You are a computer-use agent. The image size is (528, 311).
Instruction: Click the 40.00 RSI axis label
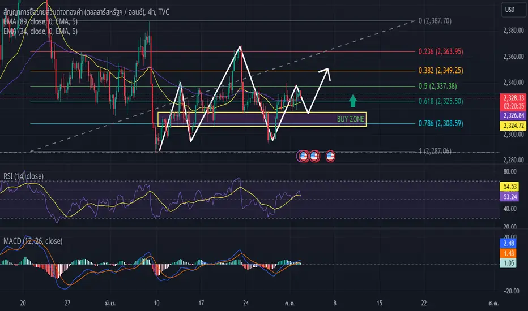[510, 209]
